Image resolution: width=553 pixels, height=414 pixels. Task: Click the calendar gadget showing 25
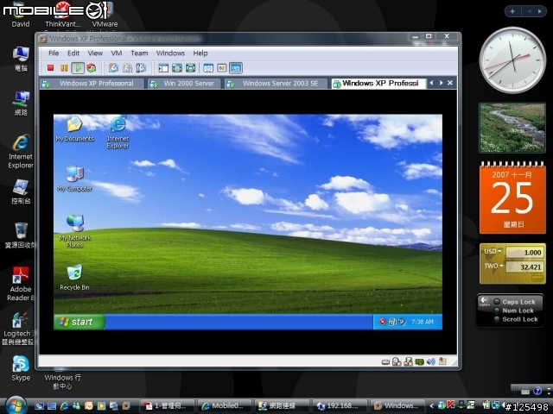coord(512,198)
